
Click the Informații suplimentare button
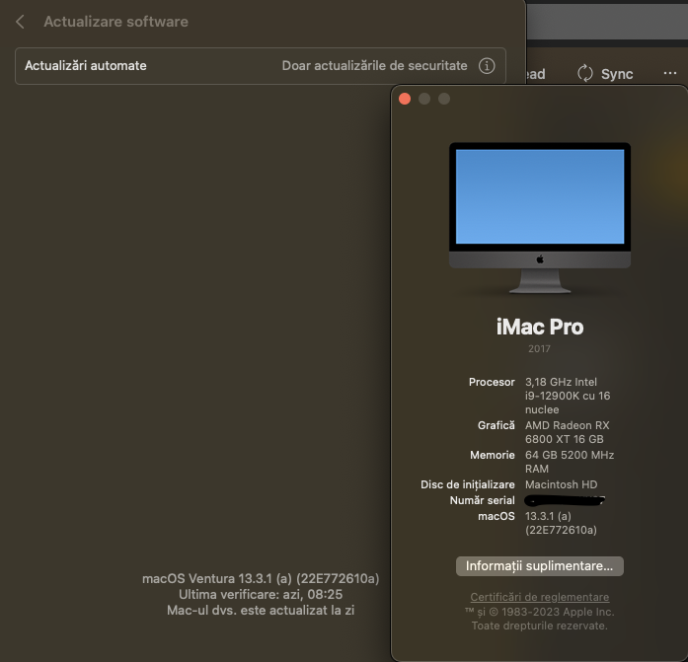pos(539,566)
